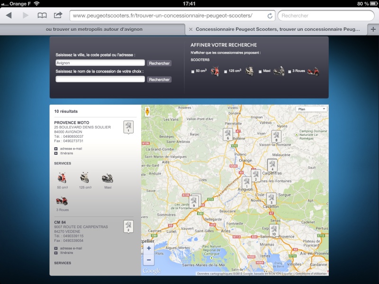Open the Conditions d'utilisation map link
The height and width of the screenshot is (284, 379).
(x=311, y=274)
